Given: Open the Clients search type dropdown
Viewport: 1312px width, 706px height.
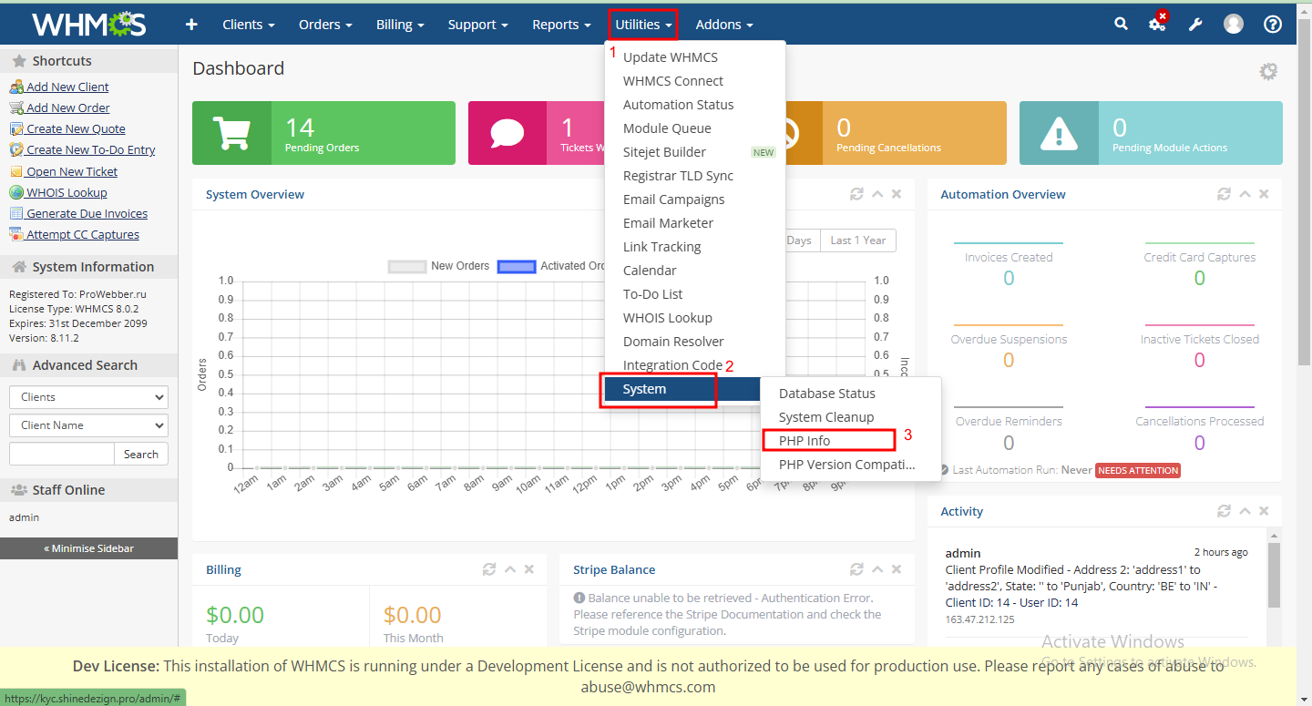Looking at the screenshot, I should tap(88, 397).
